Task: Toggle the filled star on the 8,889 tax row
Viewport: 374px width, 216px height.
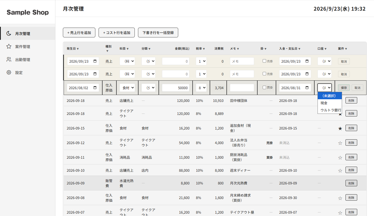Action: click(x=340, y=114)
